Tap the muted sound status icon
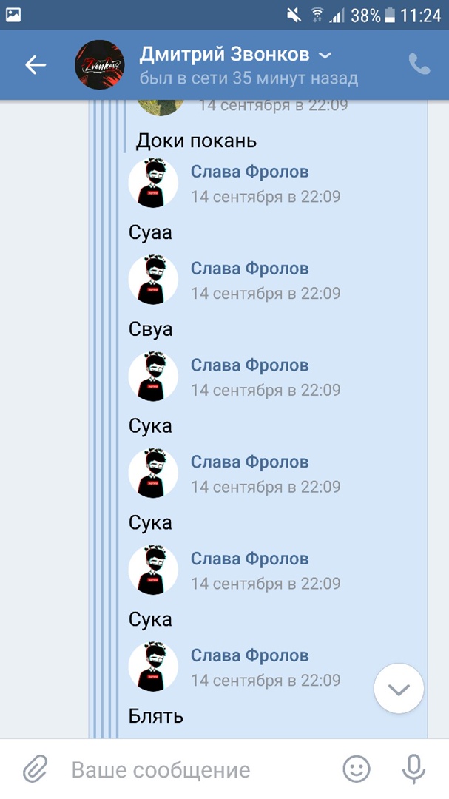449x799 pixels. click(294, 16)
